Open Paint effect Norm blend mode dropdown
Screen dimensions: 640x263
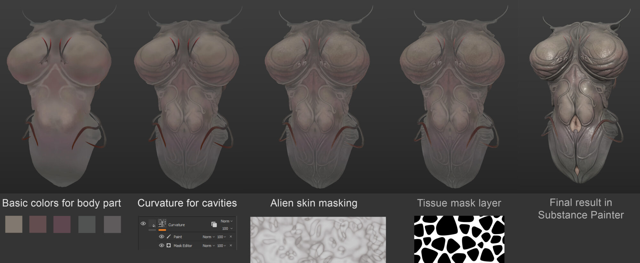(209, 237)
